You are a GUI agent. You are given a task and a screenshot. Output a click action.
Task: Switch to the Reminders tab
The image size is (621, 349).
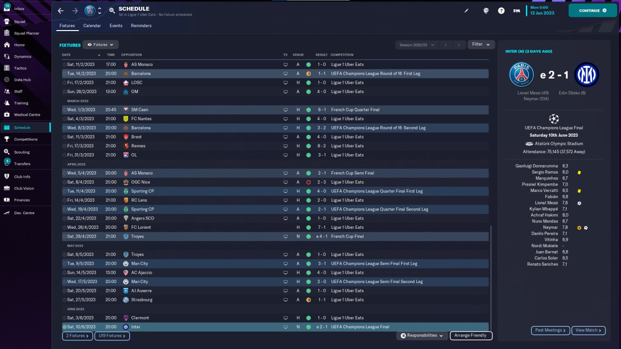(141, 26)
